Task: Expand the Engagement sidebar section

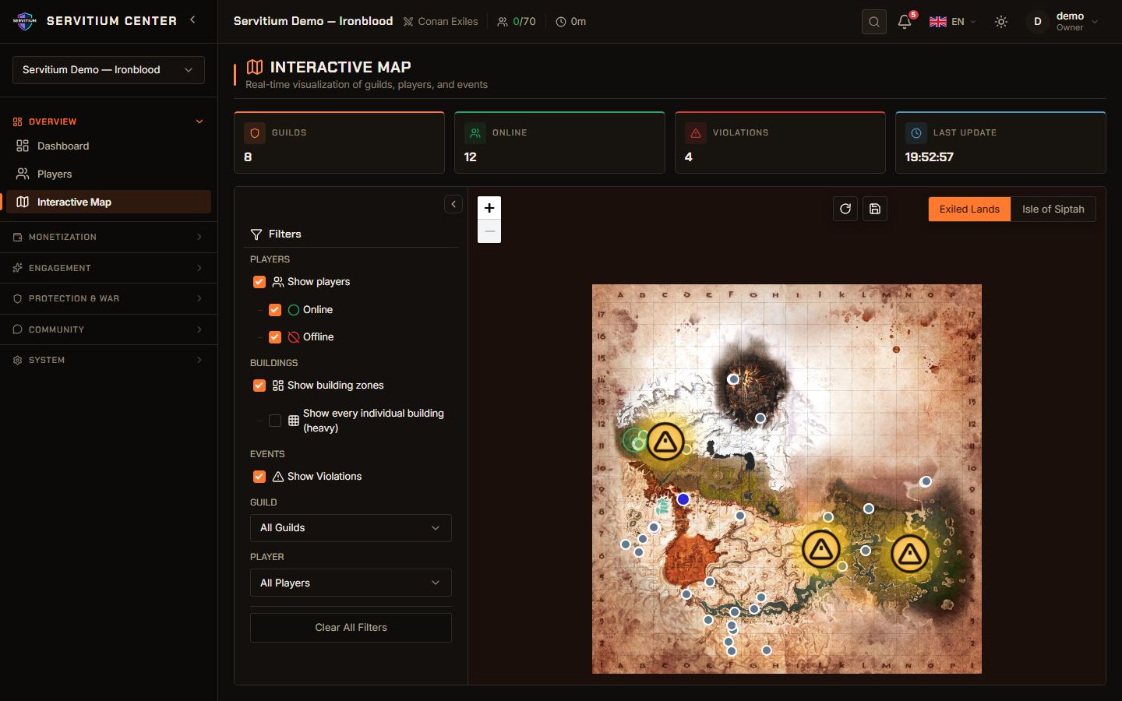Action: [108, 268]
